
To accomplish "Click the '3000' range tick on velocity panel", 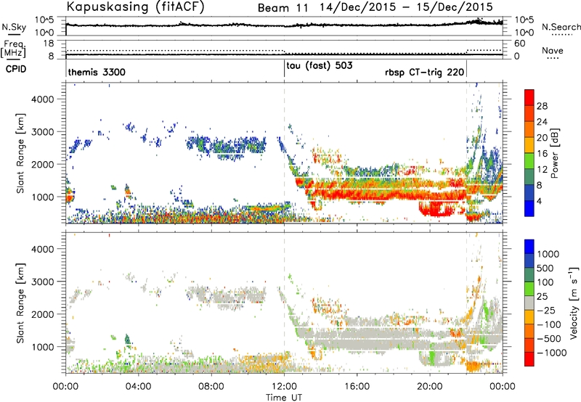I will tap(42, 282).
